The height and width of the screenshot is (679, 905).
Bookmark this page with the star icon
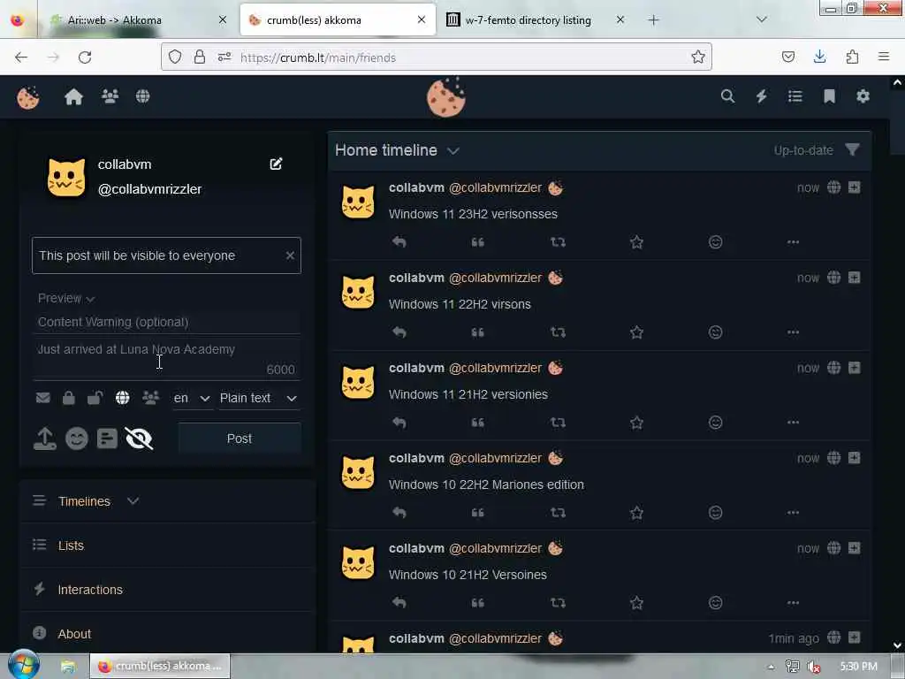coord(698,57)
